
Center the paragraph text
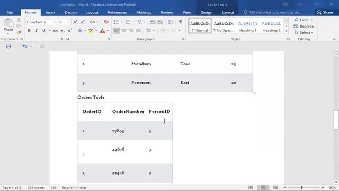124,31
